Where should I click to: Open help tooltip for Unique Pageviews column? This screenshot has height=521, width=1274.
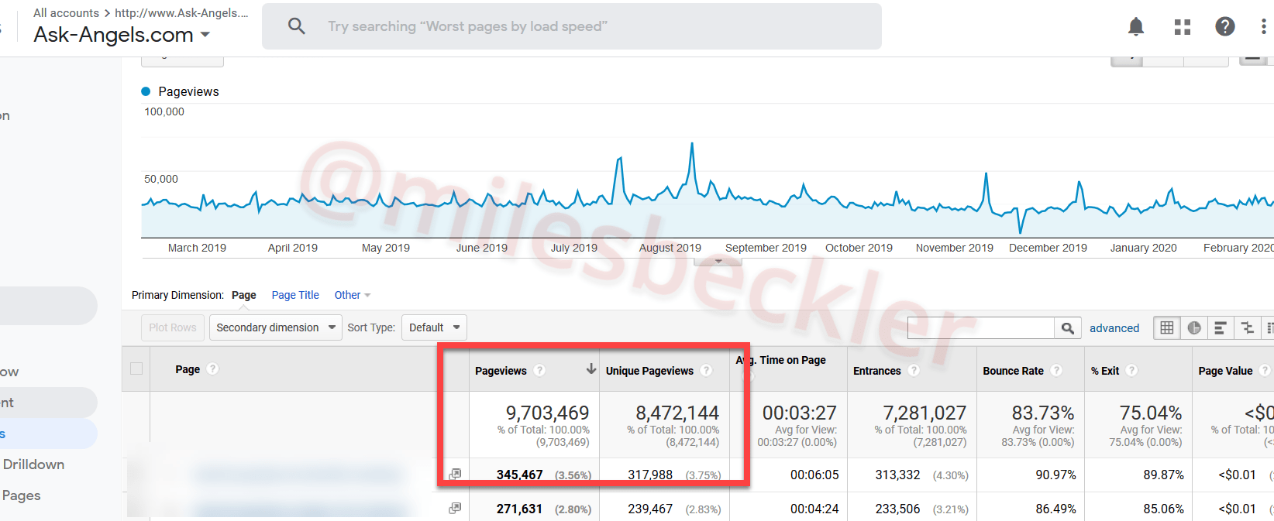tap(706, 371)
